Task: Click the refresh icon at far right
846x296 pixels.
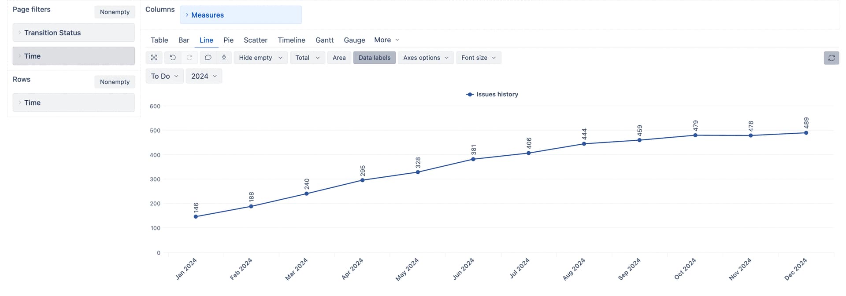Action: 831,58
